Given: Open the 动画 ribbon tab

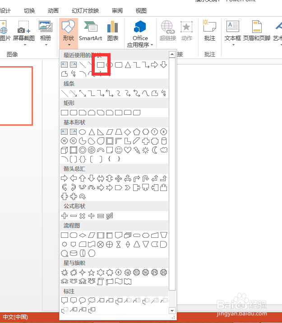Looking at the screenshot, I should pyautogui.click(x=53, y=10).
